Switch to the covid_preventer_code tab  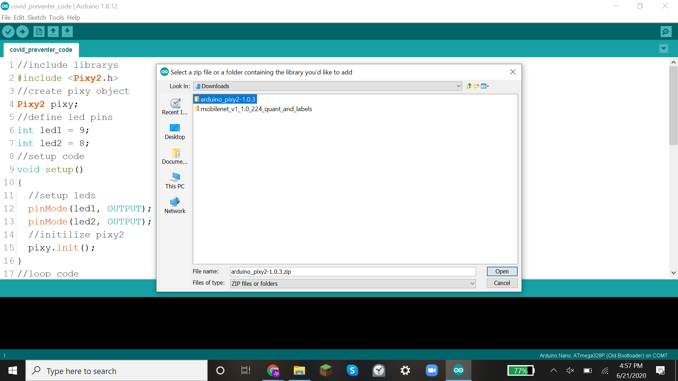click(41, 50)
